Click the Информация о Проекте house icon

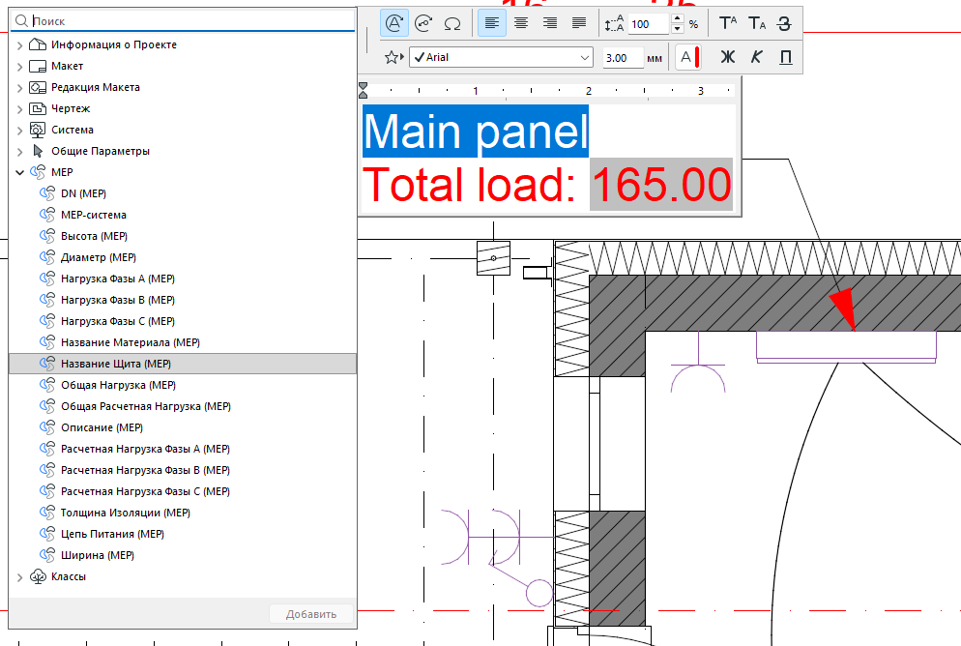pyautogui.click(x=38, y=44)
